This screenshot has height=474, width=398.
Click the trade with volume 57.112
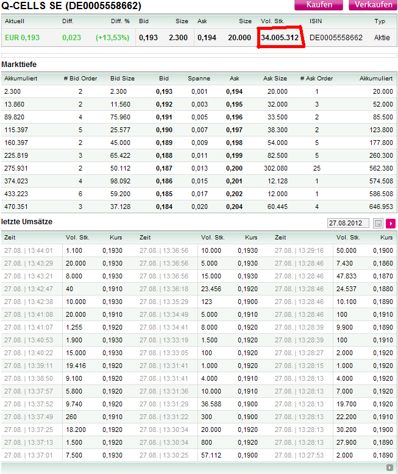tap(213, 455)
